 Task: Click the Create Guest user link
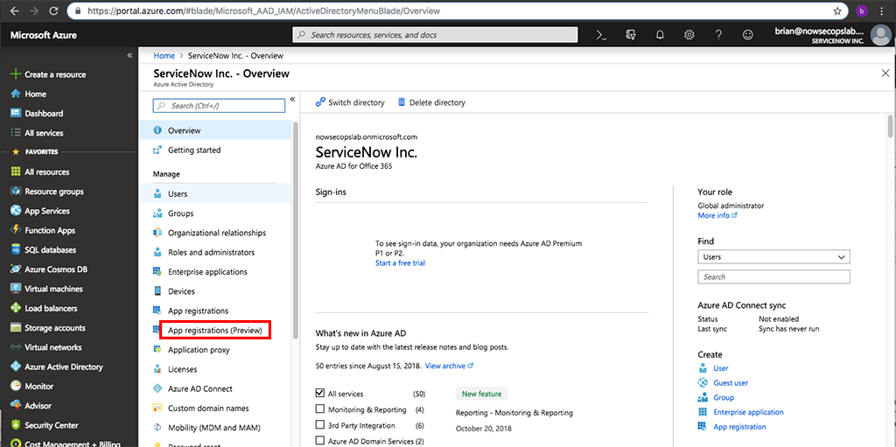tap(731, 383)
